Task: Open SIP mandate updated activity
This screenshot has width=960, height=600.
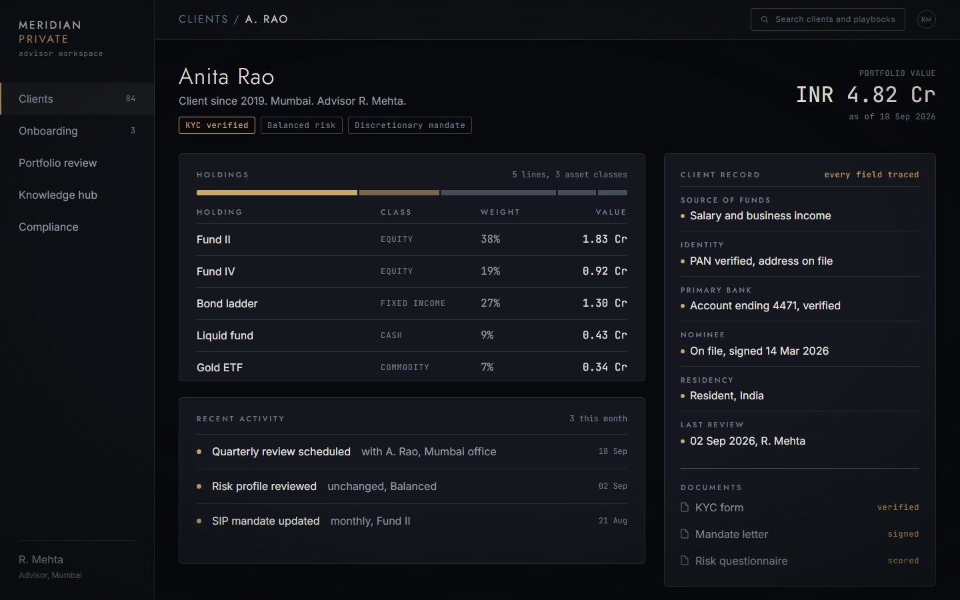Action: 412,521
